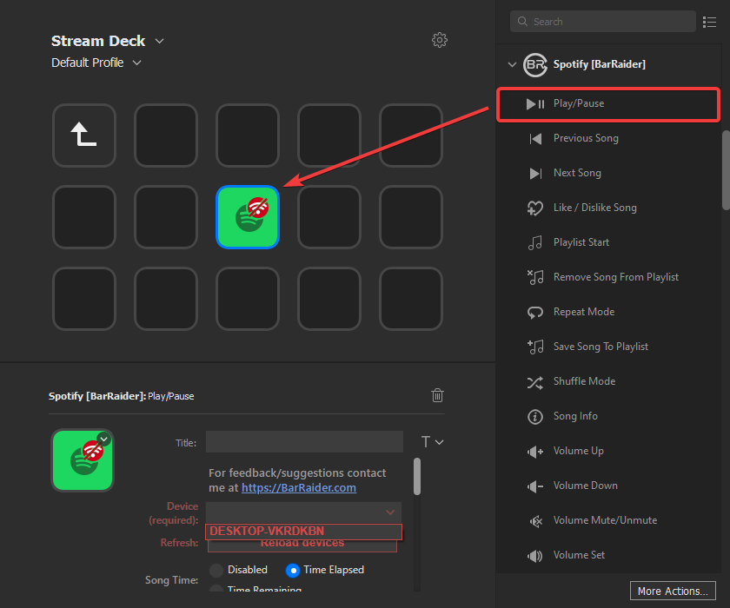Select Disabled song time option
The image size is (730, 608).
(x=216, y=571)
